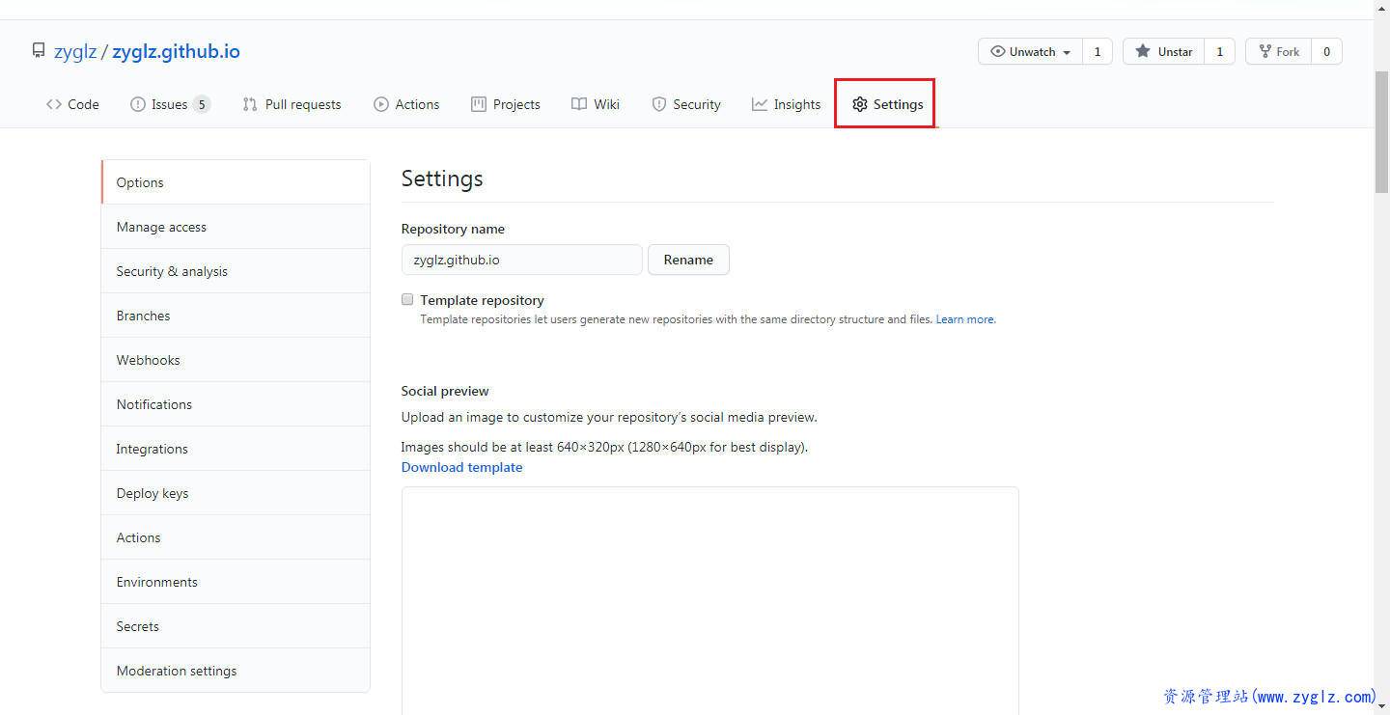Click the Unstar button
The width and height of the screenshot is (1390, 715).
pyautogui.click(x=1163, y=51)
